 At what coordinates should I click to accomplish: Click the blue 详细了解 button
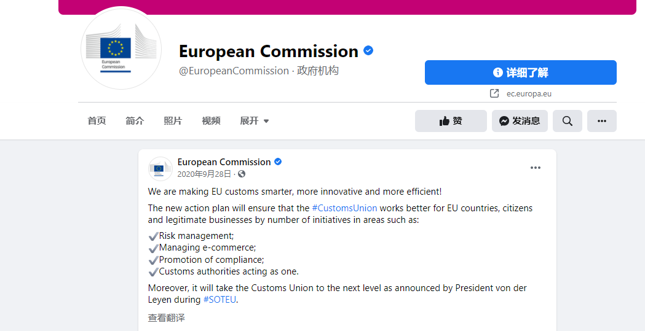[520, 72]
